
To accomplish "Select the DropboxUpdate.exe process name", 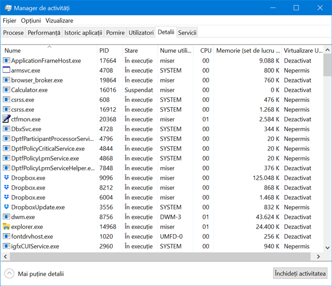I will pyautogui.click(x=38, y=207).
